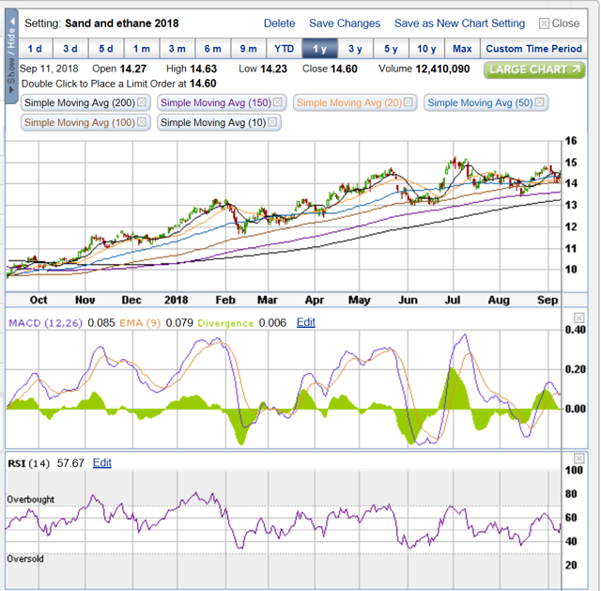Select the Max time range tab
The width and height of the screenshot is (601, 591).
(x=462, y=49)
